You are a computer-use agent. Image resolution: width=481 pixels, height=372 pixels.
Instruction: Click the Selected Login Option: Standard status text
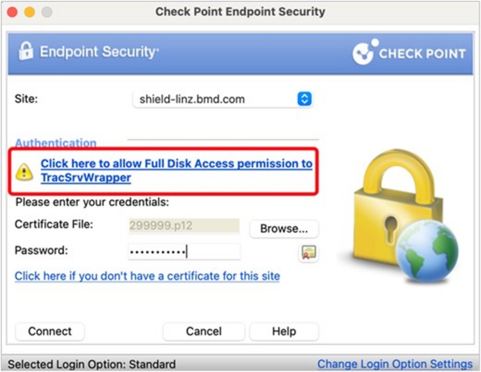[91, 364]
